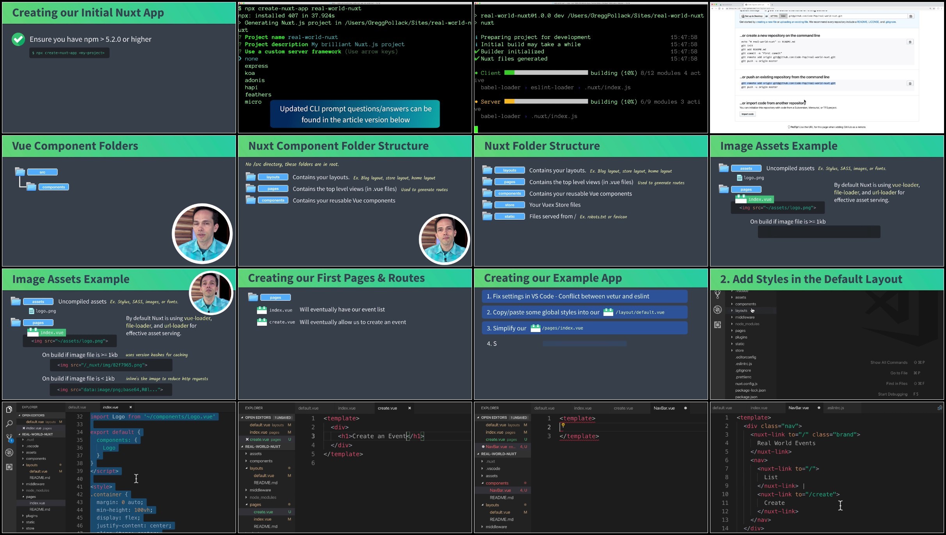Image resolution: width=946 pixels, height=535 pixels.
Task: Click the Set up in Desktop button
Action: click(752, 16)
